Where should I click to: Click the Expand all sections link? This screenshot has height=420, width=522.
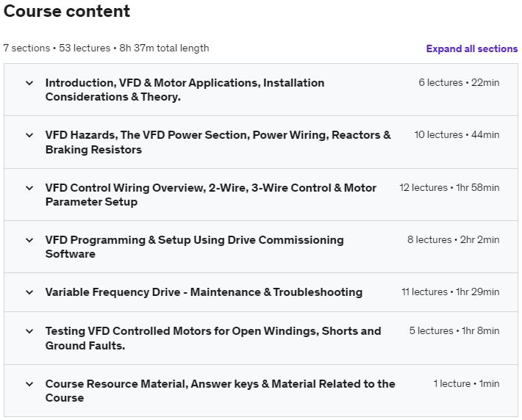click(471, 48)
